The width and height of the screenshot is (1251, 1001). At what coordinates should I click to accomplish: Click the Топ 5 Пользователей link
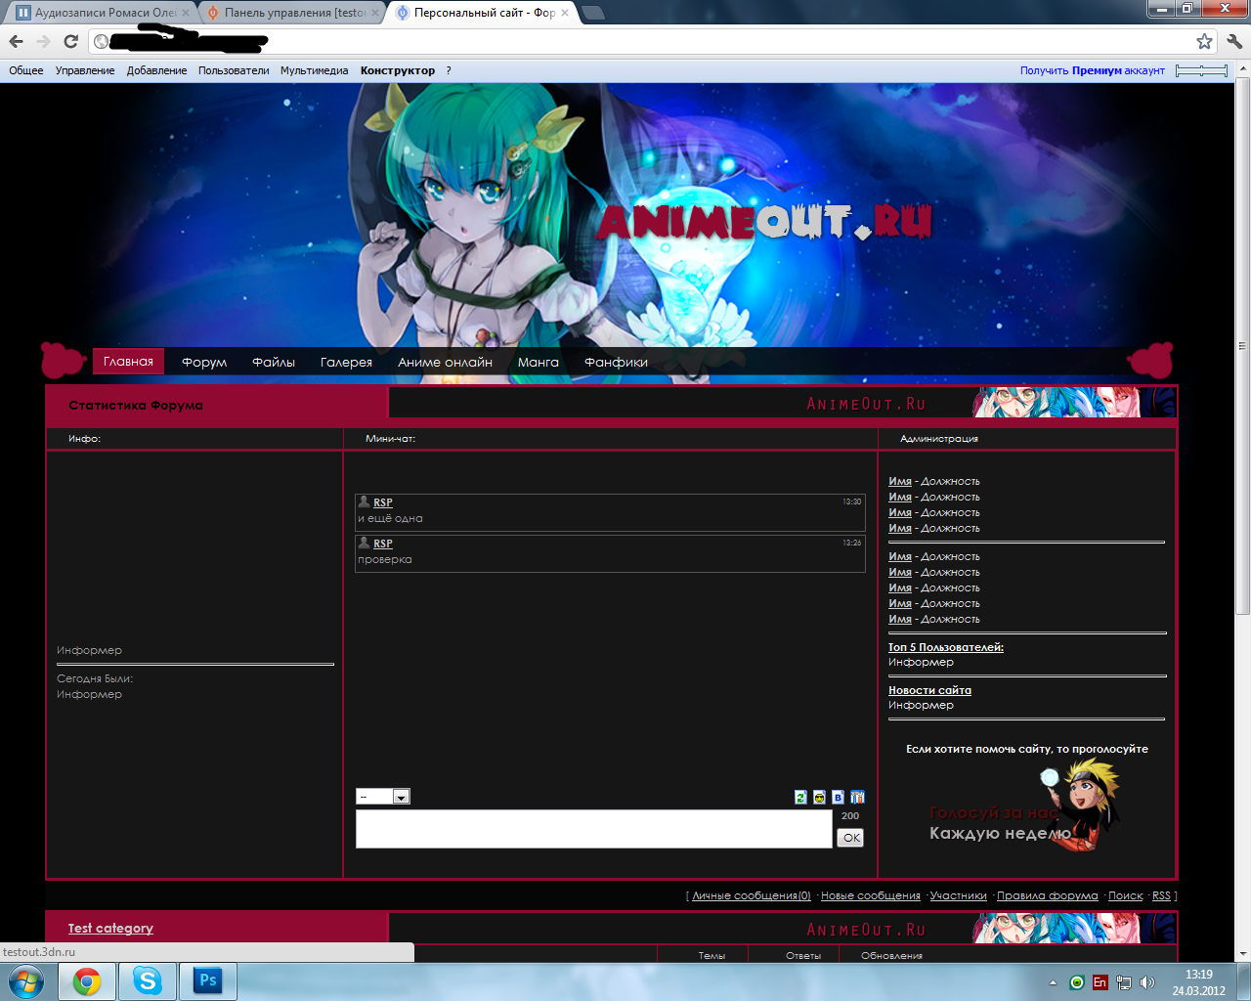click(946, 647)
